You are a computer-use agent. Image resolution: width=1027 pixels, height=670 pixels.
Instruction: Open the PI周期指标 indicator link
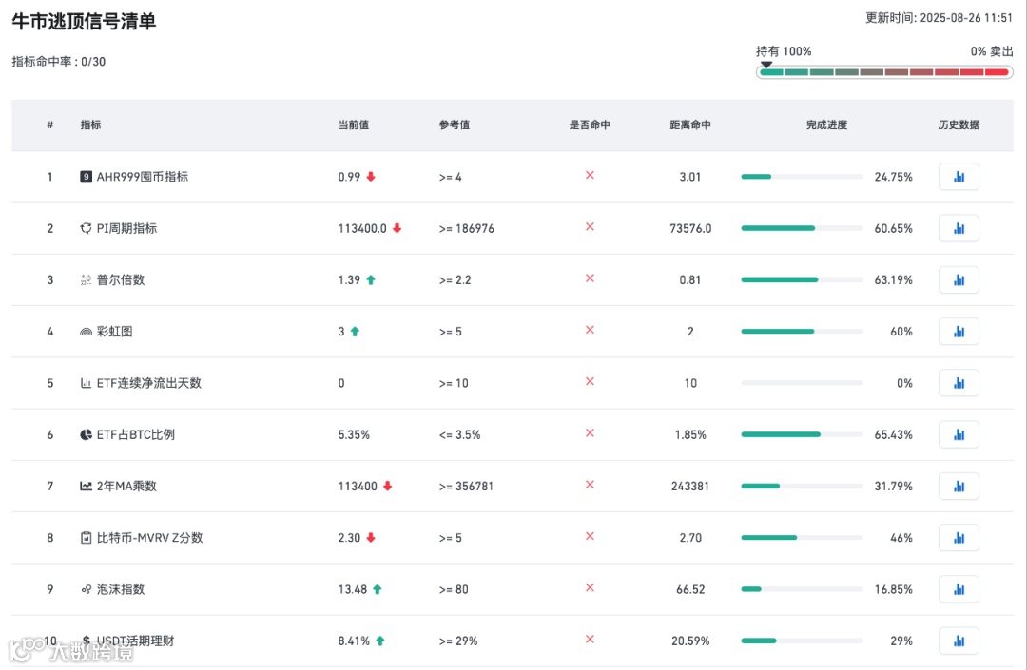click(126, 228)
